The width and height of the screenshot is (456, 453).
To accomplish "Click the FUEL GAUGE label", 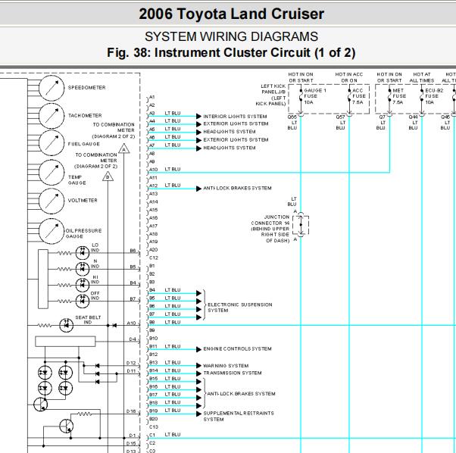I will click(84, 144).
